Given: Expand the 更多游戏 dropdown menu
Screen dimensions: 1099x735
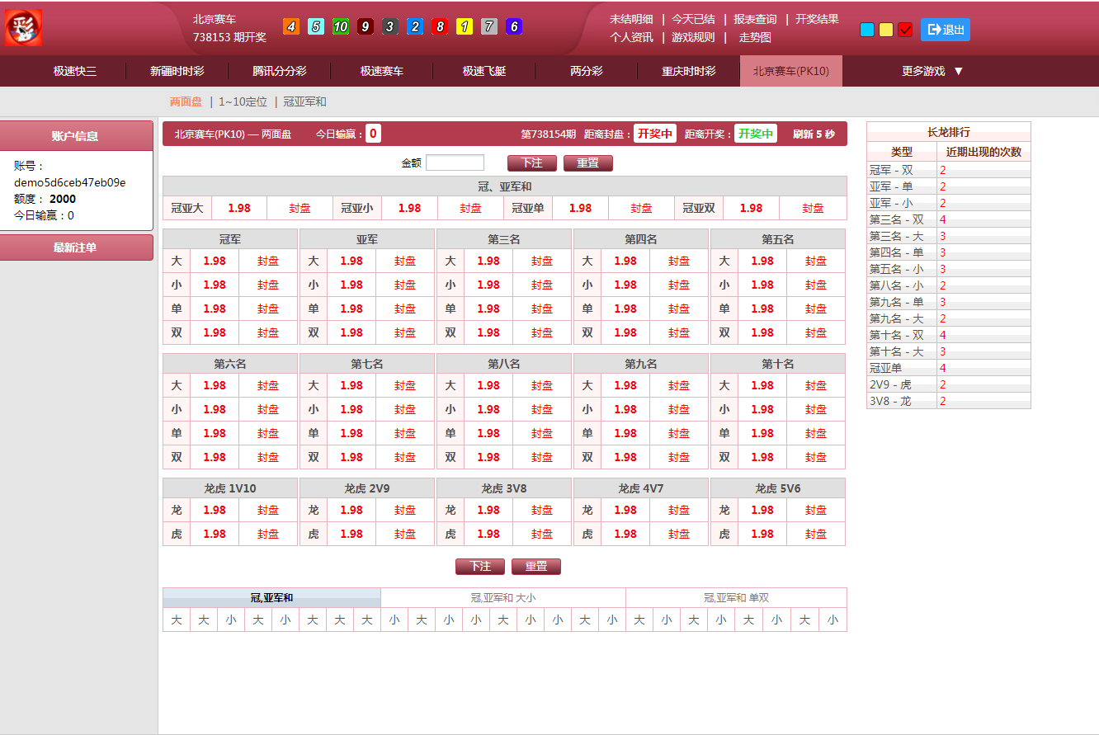Looking at the screenshot, I should pyautogui.click(x=932, y=71).
